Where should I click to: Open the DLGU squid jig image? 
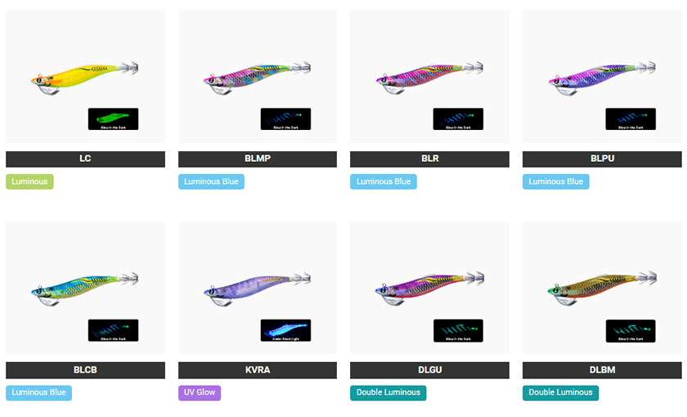[429, 287]
